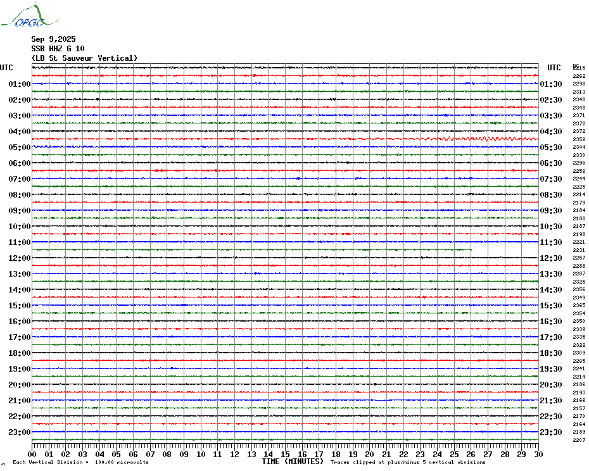Click the 06:30 half-hour label
Screen dimensions: 589x471
pos(551,163)
